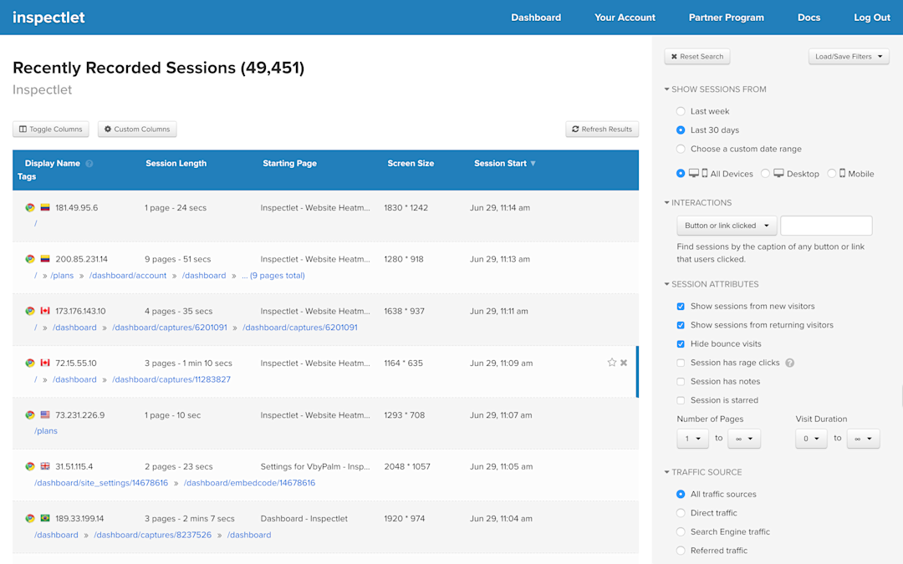The image size is (903, 564).
Task: Select Choose a custom date range
Action: (x=681, y=149)
